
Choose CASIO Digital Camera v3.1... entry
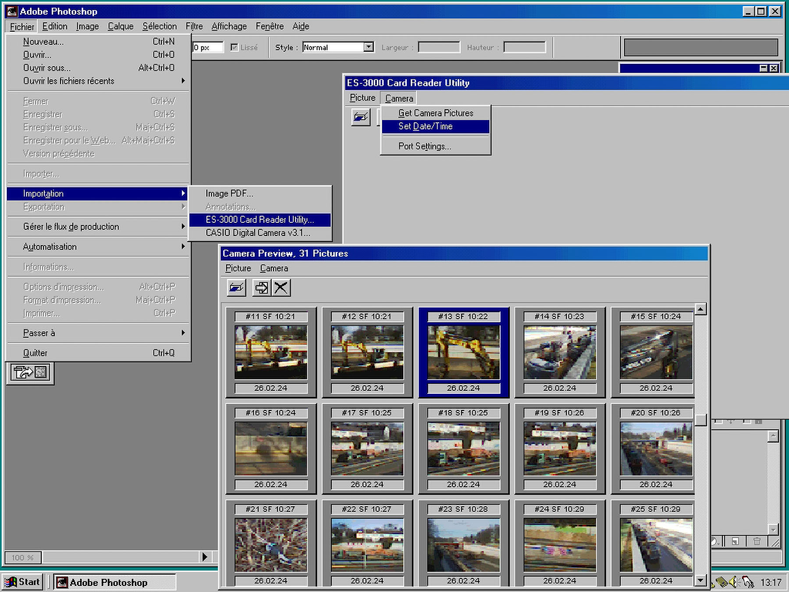click(260, 233)
